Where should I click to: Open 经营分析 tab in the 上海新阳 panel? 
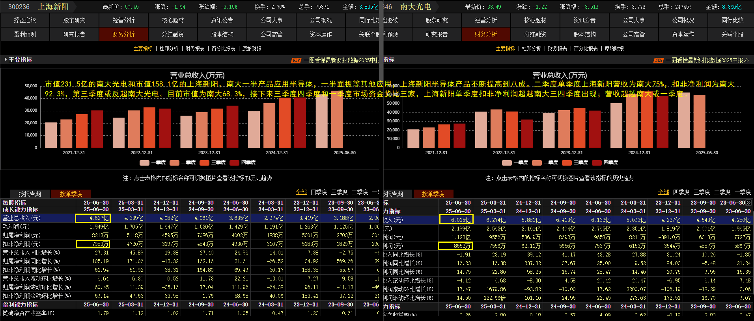124,20
